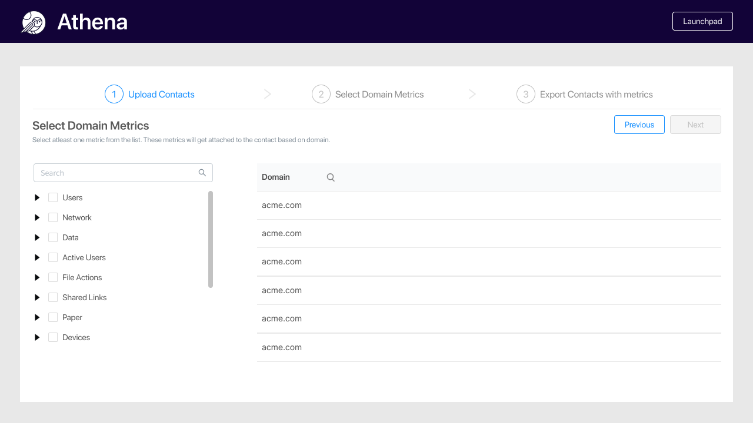Click the metric list scrollbar thumb
The height and width of the screenshot is (423, 753).
click(211, 239)
